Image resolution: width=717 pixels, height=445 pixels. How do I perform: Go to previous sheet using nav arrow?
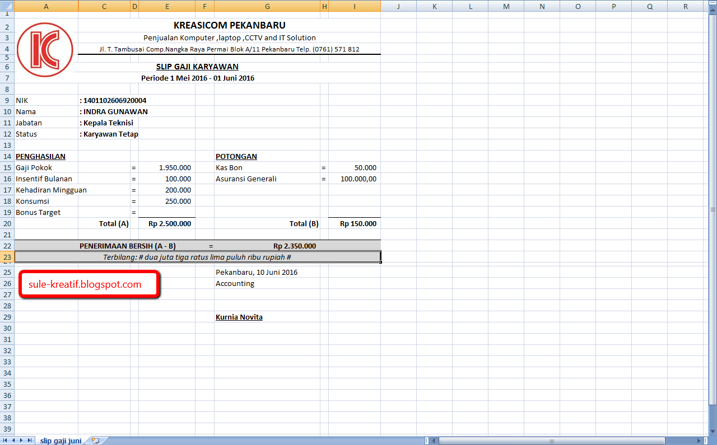point(14,441)
